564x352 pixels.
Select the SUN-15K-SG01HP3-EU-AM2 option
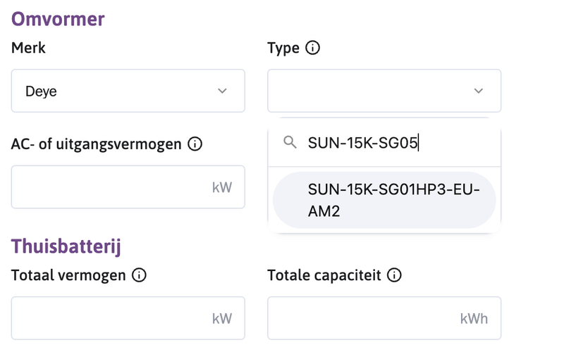click(x=384, y=200)
